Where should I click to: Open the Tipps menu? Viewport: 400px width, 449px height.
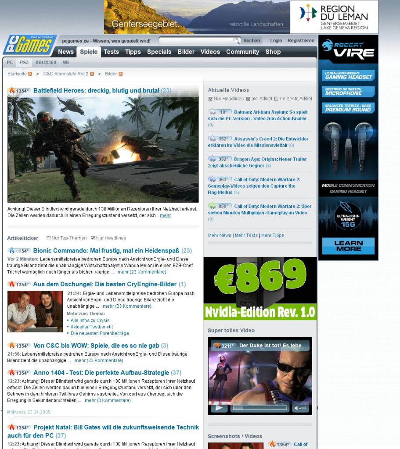pos(133,52)
